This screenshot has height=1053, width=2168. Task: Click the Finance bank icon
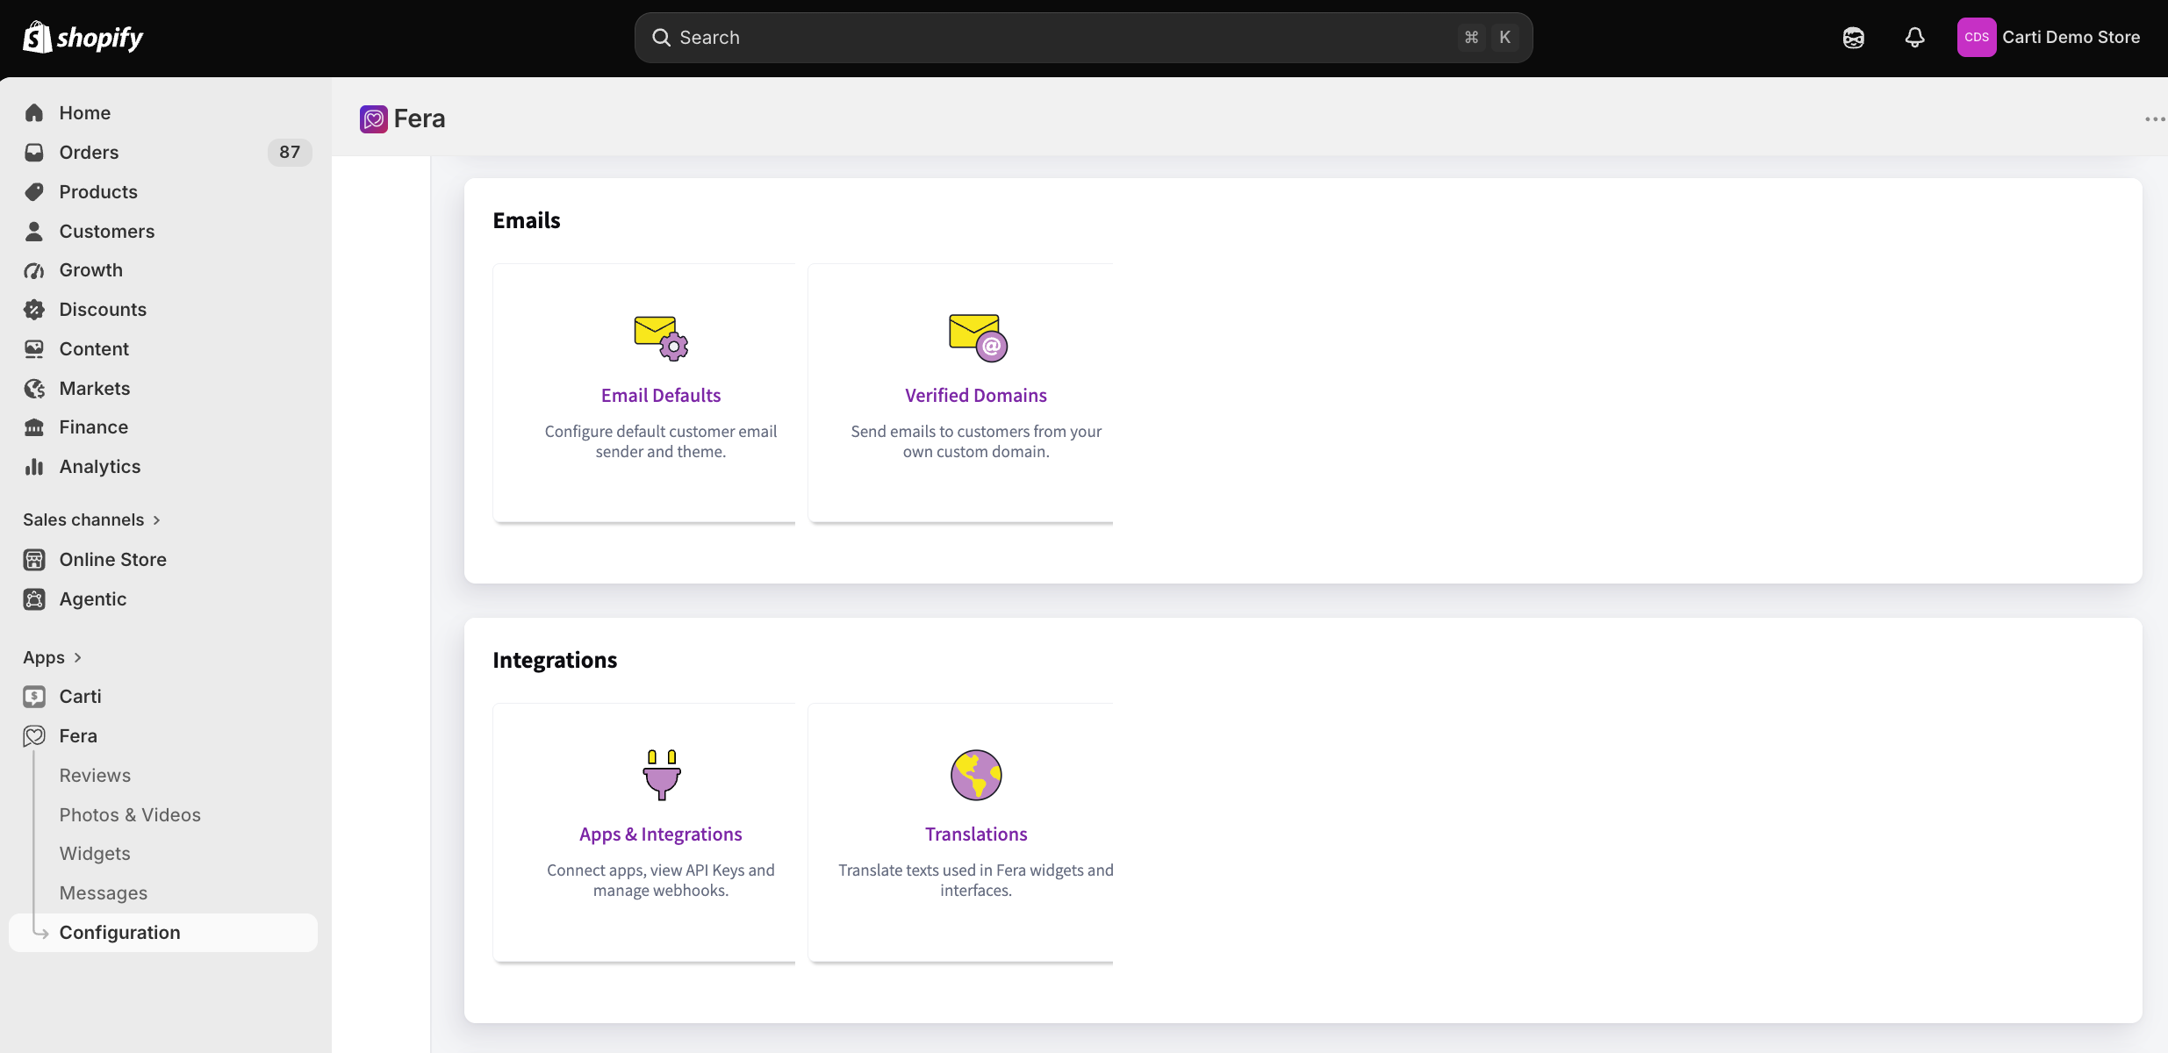[34, 427]
